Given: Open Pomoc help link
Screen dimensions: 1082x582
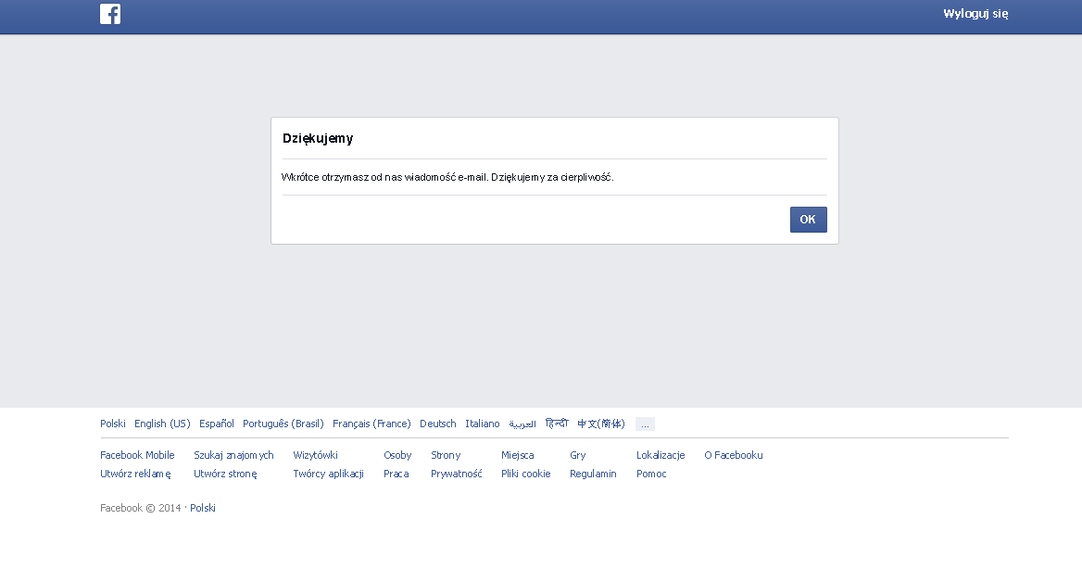Looking at the screenshot, I should tap(651, 474).
